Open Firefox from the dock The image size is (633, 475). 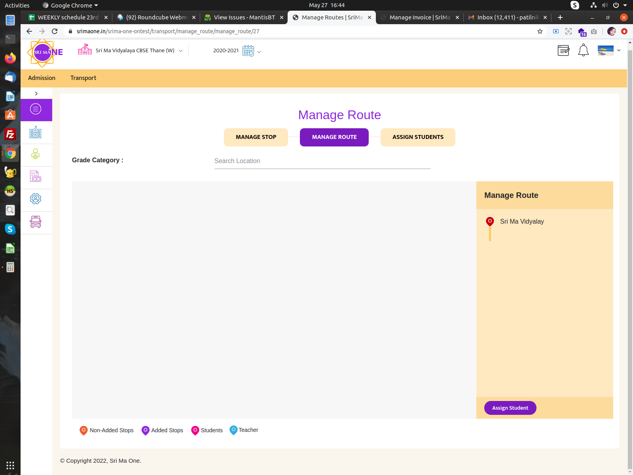[10, 58]
